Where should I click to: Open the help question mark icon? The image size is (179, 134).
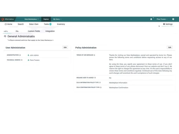pos(173,19)
